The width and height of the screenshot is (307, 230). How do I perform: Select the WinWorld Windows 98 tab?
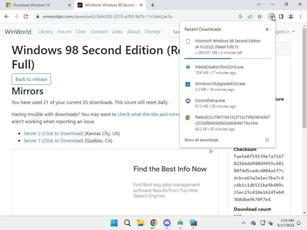coord(110,5)
